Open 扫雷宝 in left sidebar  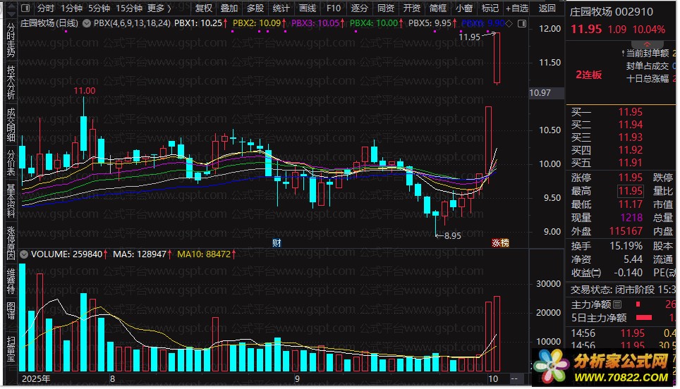point(11,349)
